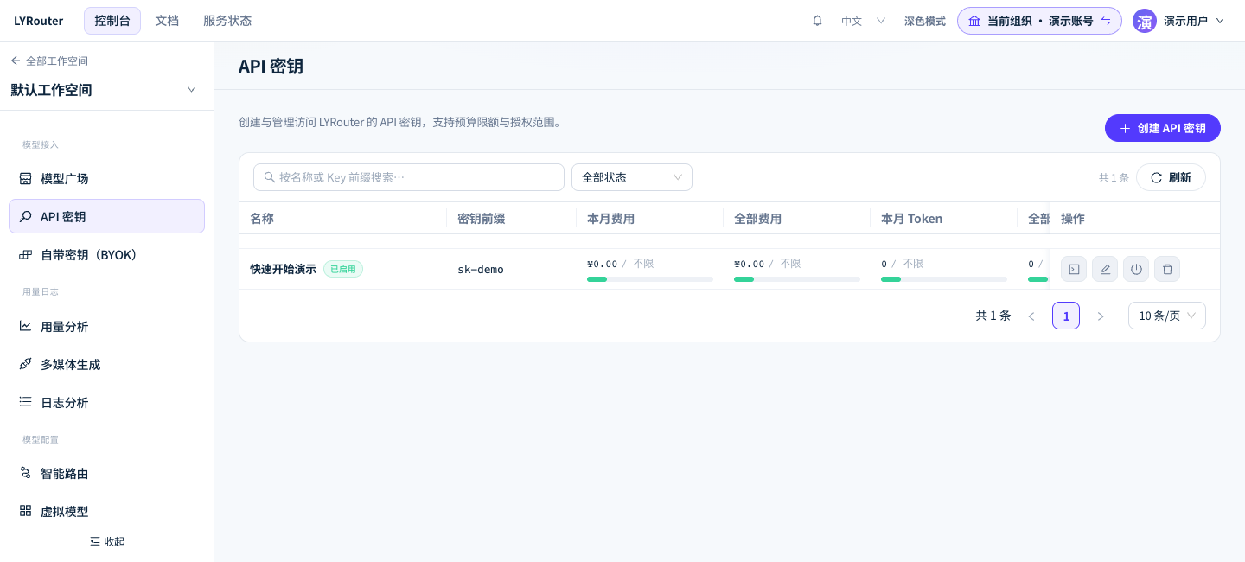This screenshot has height=562, width=1245.
Task: Click the 本月 Token progress bar
Action: [x=944, y=279]
